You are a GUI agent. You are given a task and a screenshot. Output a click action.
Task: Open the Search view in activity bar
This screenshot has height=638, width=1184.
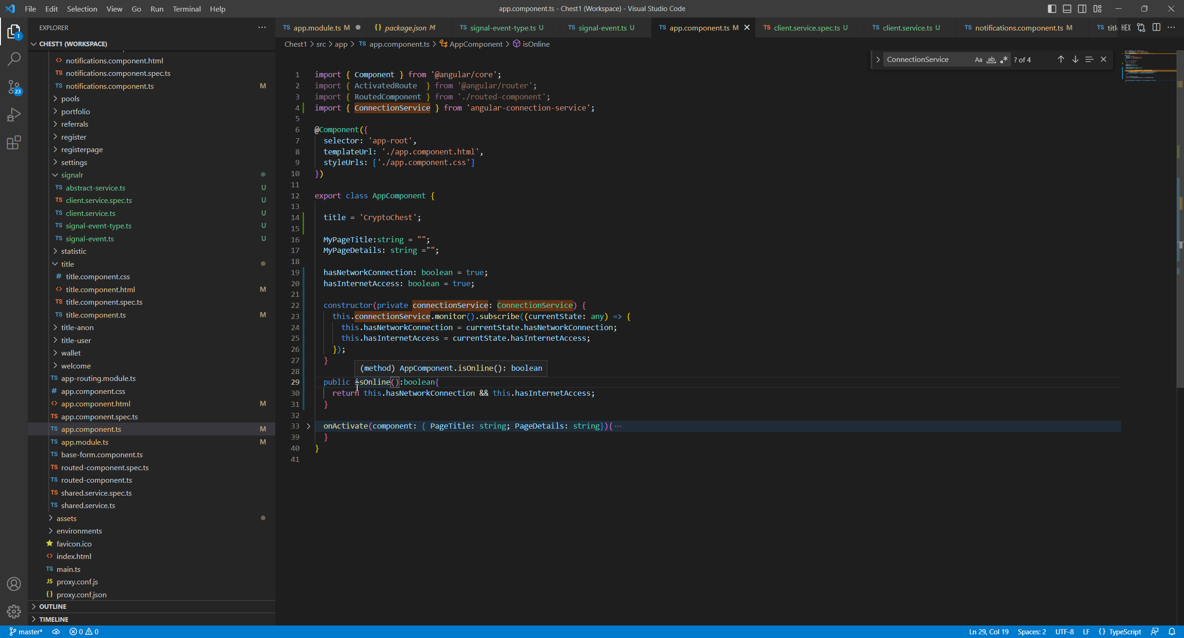point(14,59)
